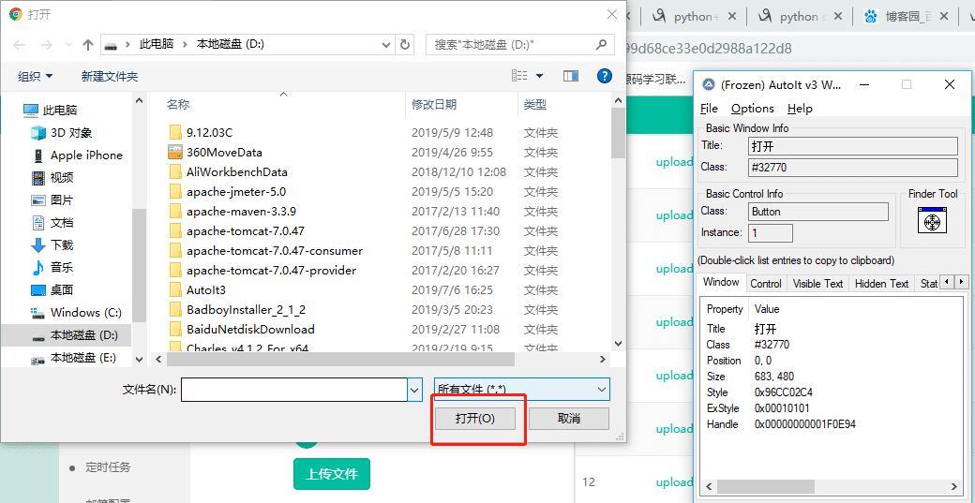
Task: Go up one folder level arrow
Action: click(x=88, y=45)
